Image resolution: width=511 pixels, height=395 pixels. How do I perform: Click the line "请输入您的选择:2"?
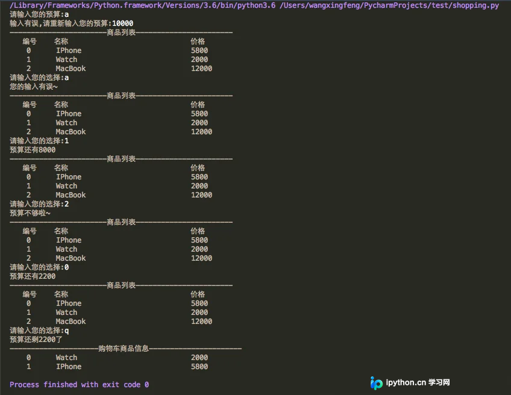click(x=39, y=204)
